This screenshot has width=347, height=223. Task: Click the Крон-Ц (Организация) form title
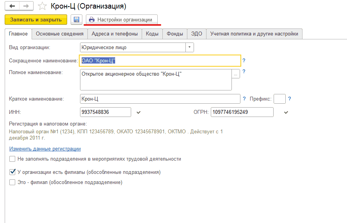[88, 6]
